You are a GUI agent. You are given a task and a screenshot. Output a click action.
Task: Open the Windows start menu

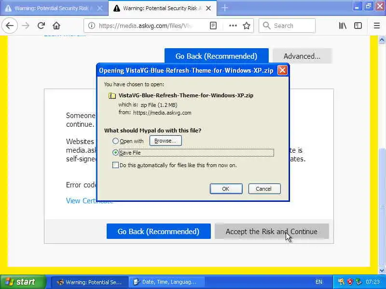pos(23,282)
